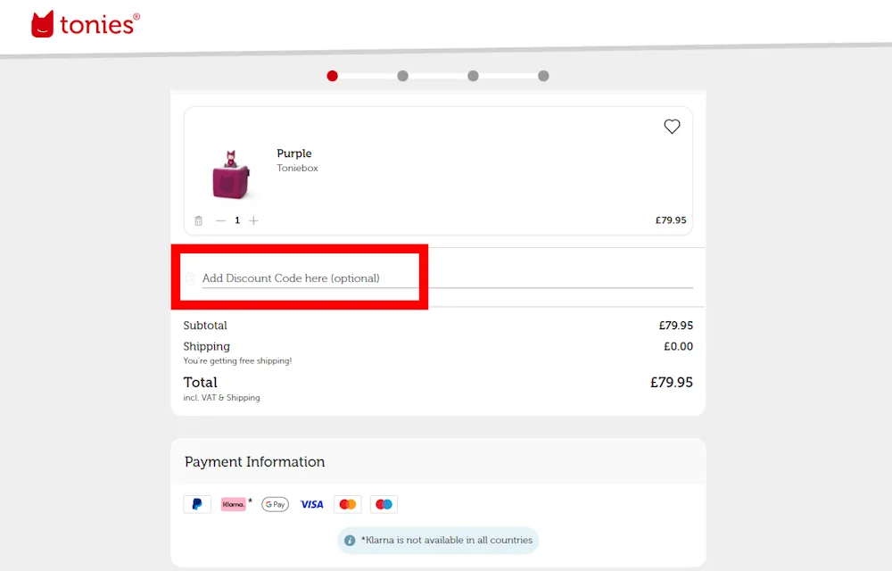892x571 pixels.
Task: Select the Klarna payment icon
Action: 233,503
